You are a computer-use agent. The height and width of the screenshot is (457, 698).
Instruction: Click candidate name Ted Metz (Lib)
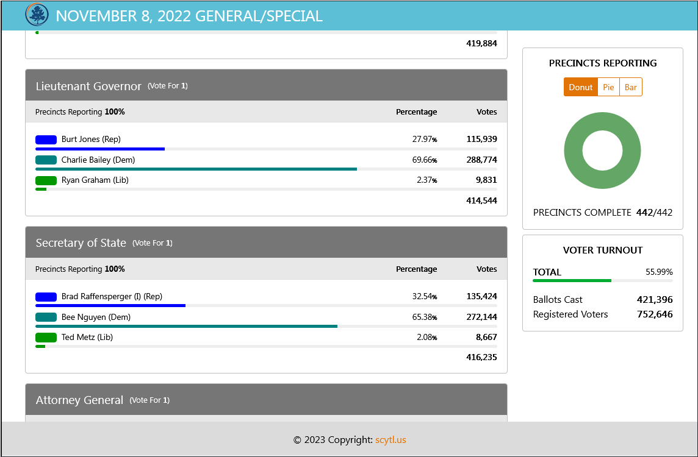pos(87,337)
